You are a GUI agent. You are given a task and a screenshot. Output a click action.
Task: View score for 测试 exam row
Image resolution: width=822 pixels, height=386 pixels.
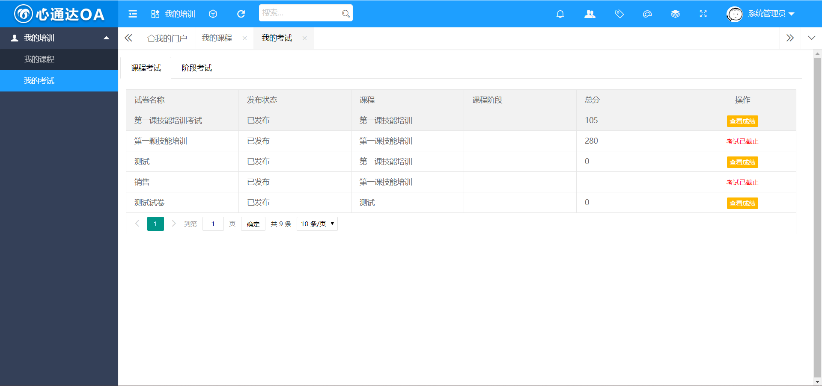pos(742,162)
